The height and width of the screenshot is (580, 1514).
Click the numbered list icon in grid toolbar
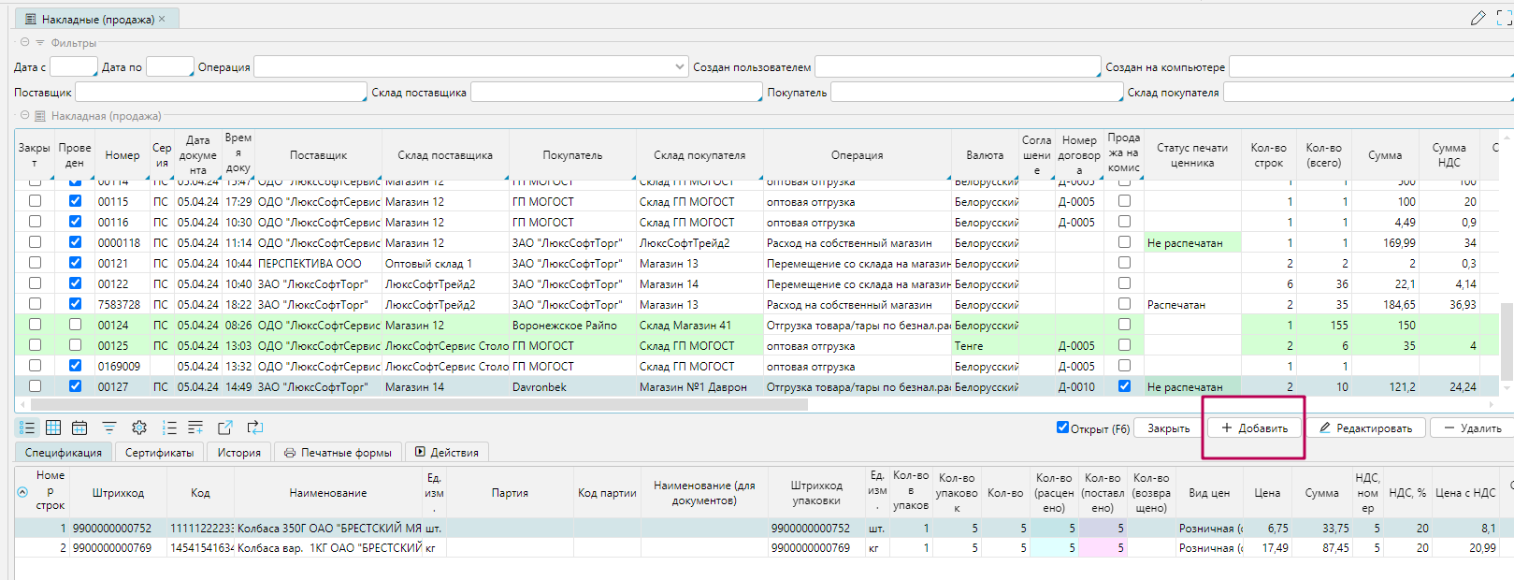coord(169,428)
